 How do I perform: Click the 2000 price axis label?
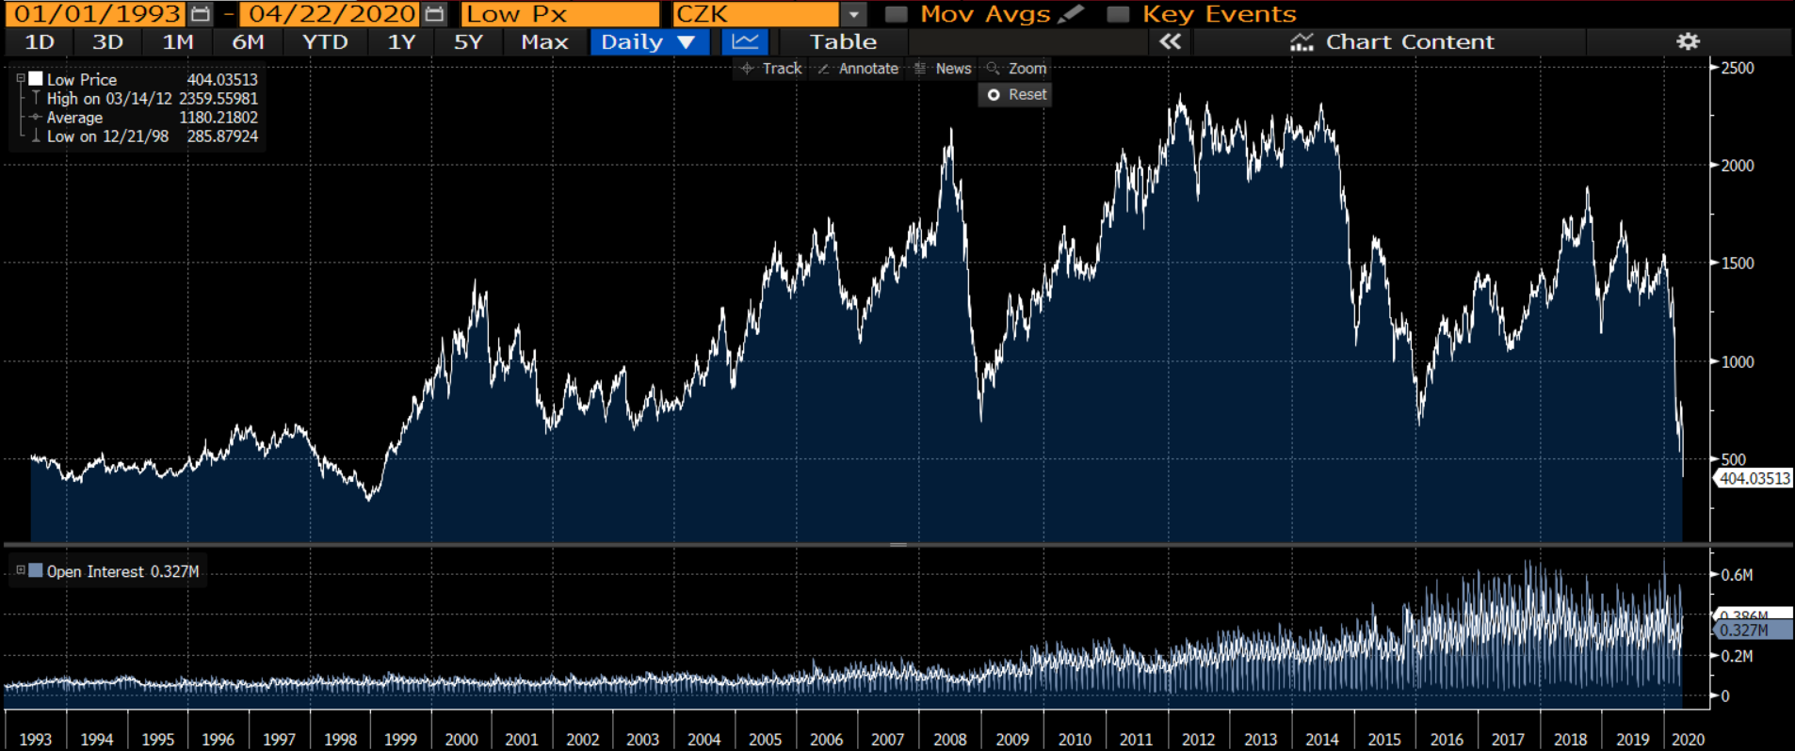click(1738, 166)
